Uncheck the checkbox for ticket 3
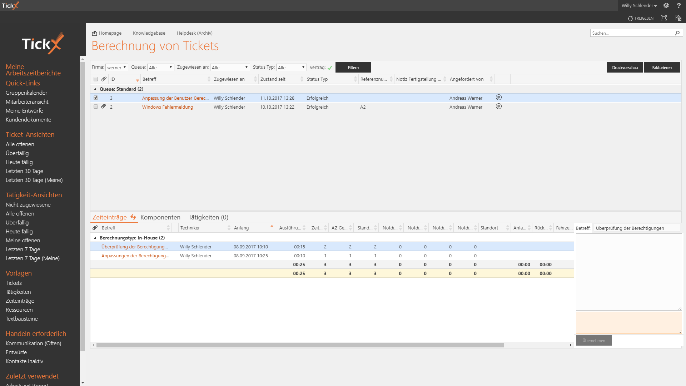 [96, 98]
